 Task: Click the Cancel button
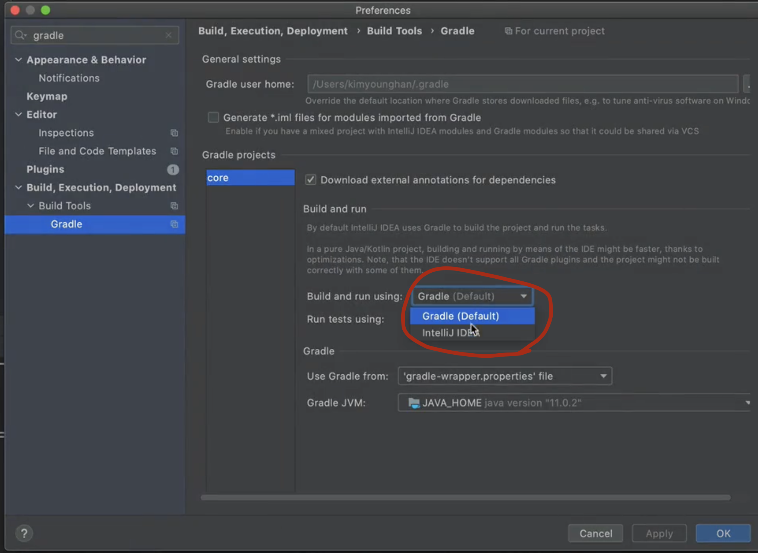point(596,533)
